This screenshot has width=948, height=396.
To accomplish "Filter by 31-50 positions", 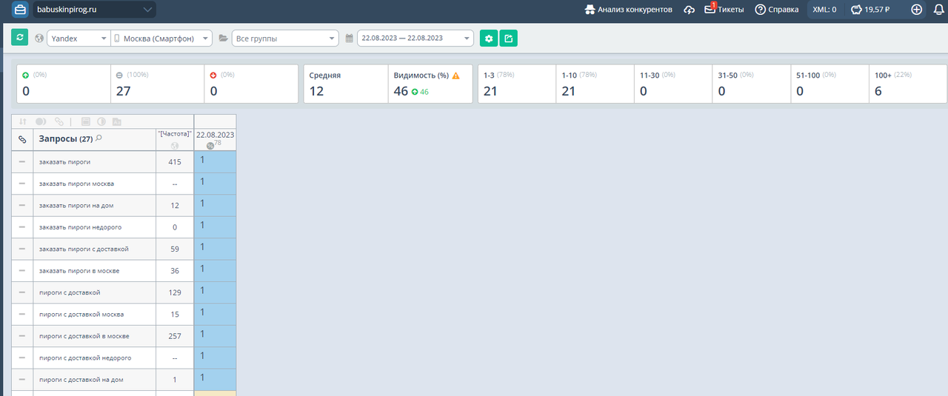I will point(752,84).
